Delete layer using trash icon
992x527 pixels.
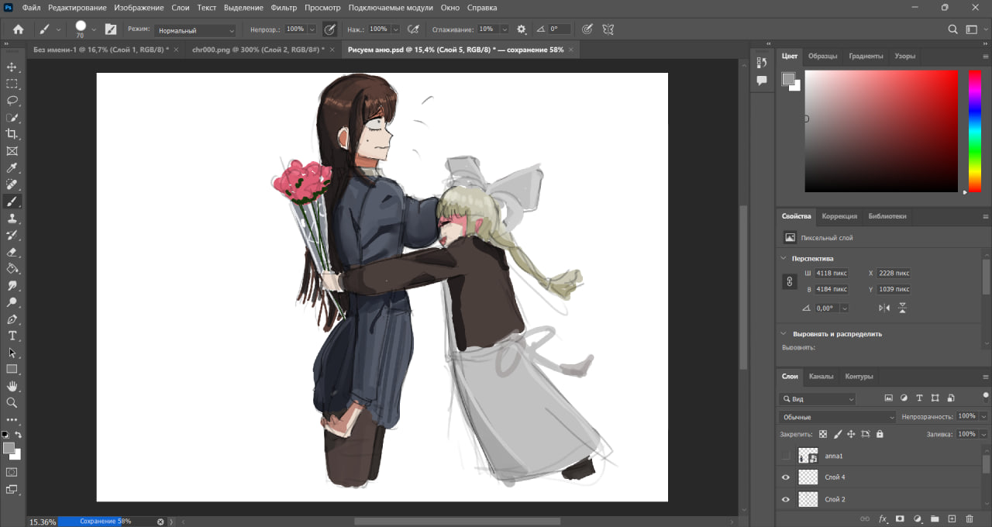969,518
